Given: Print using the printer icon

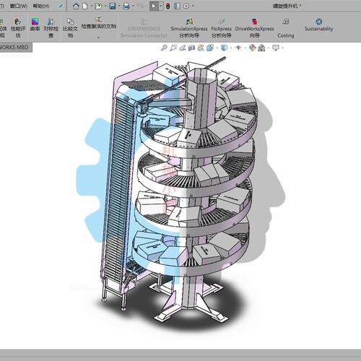Looking at the screenshot, I should click(126, 6).
